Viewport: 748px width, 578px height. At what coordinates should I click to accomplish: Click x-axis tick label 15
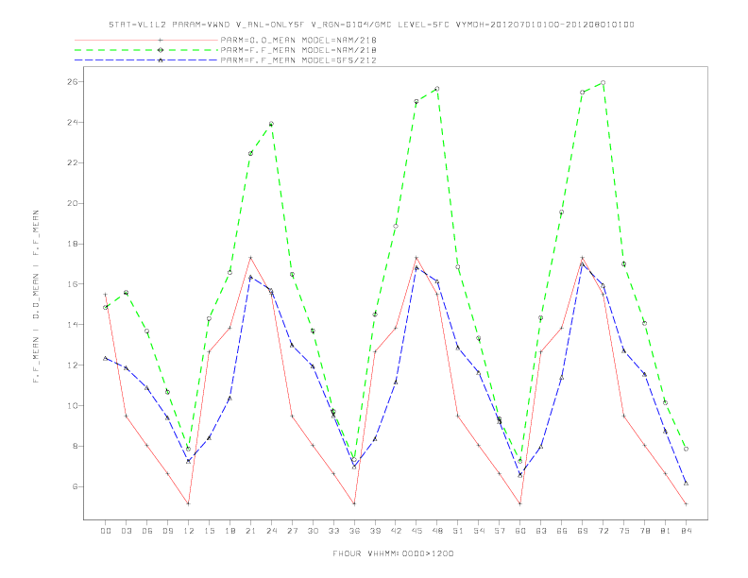click(209, 531)
